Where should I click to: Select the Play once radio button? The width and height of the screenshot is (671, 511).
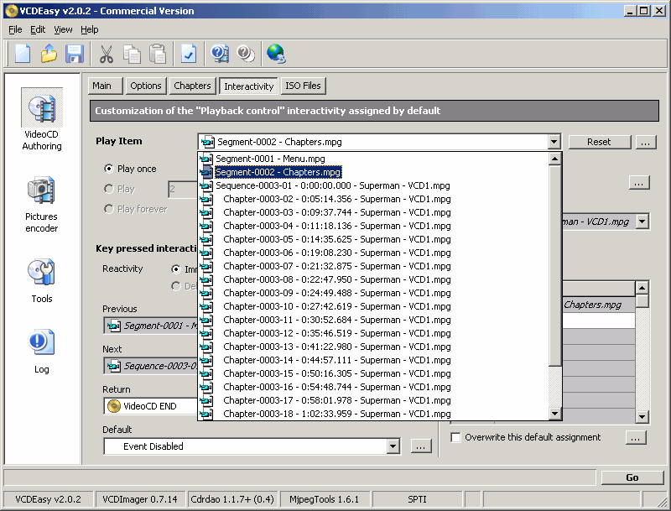108,169
